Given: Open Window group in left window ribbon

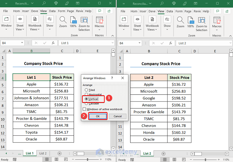Looking at the screenshot, I should pyautogui.click(x=6, y=23).
